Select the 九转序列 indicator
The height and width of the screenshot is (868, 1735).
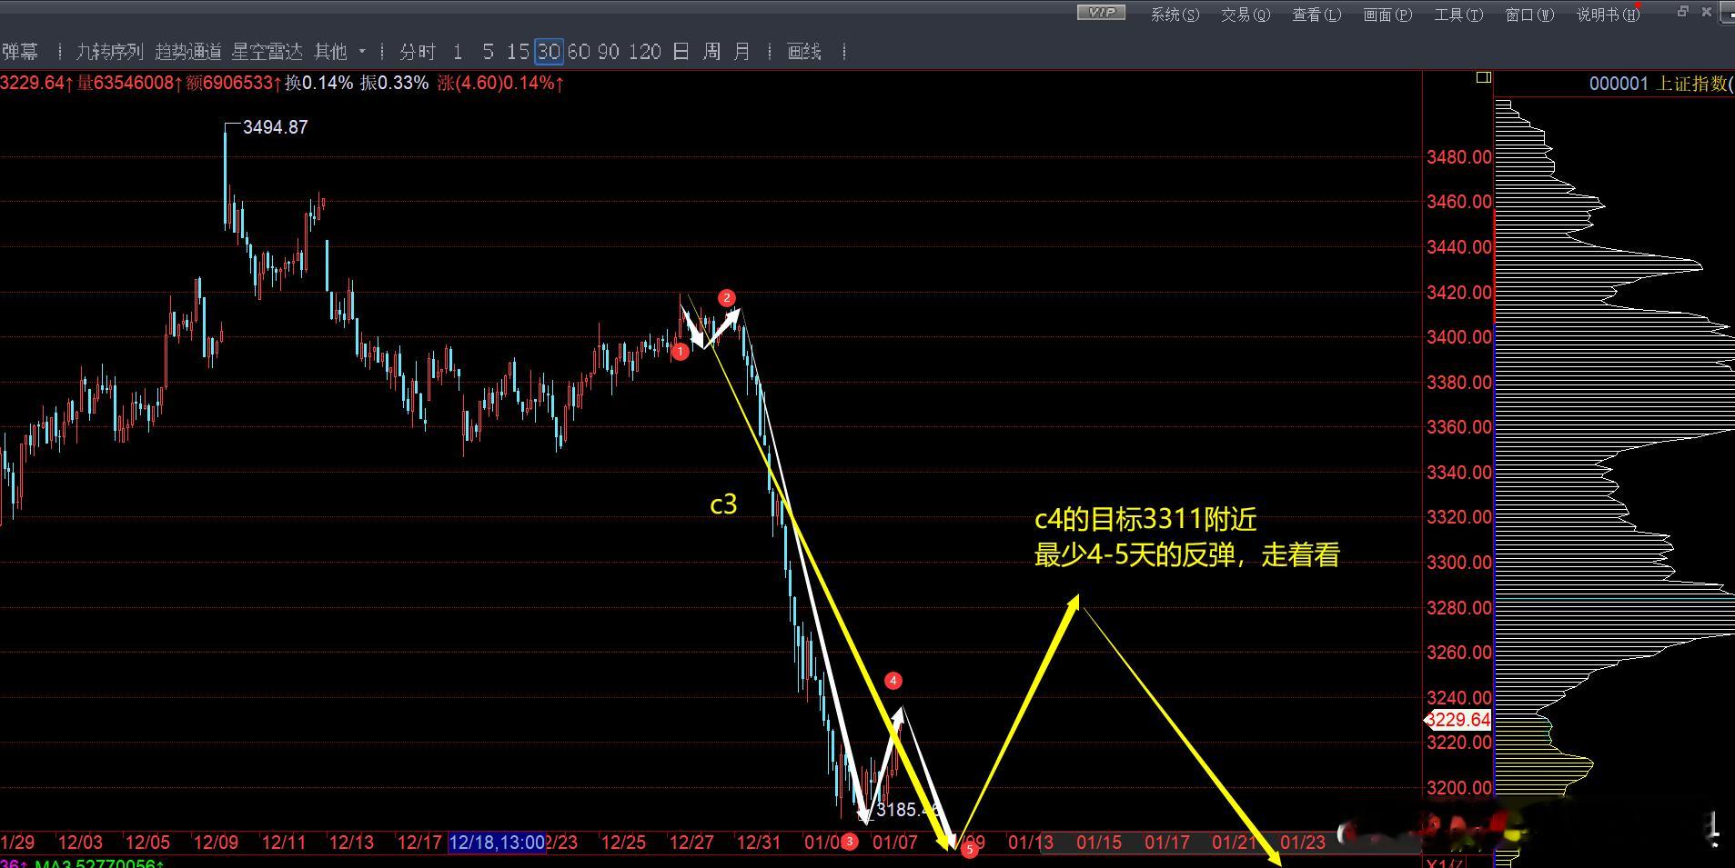(x=109, y=52)
